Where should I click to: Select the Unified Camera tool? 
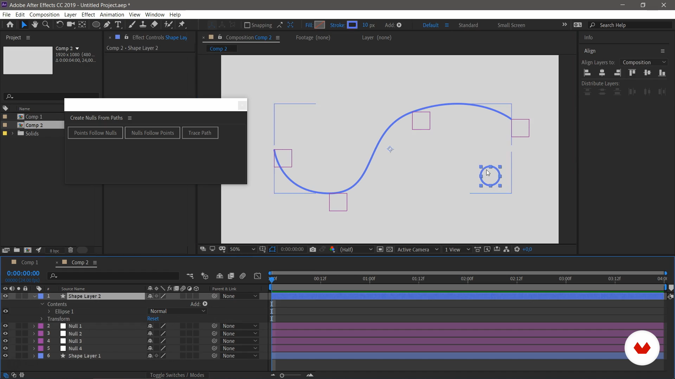(x=71, y=25)
